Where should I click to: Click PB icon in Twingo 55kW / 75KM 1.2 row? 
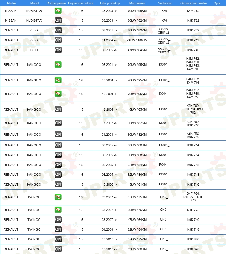58,197
